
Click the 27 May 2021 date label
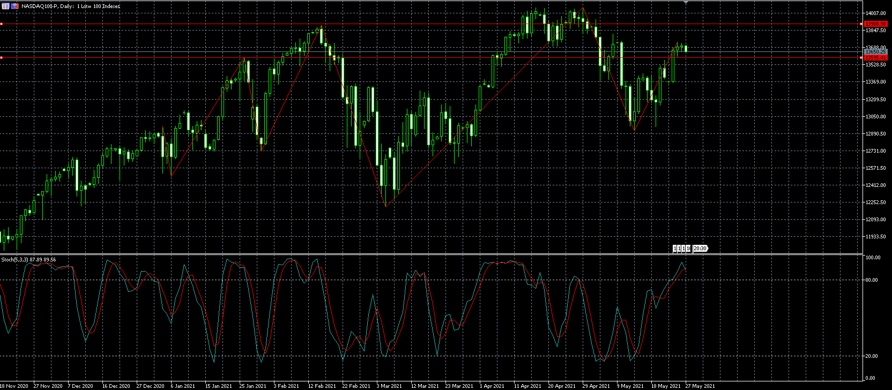click(x=700, y=386)
